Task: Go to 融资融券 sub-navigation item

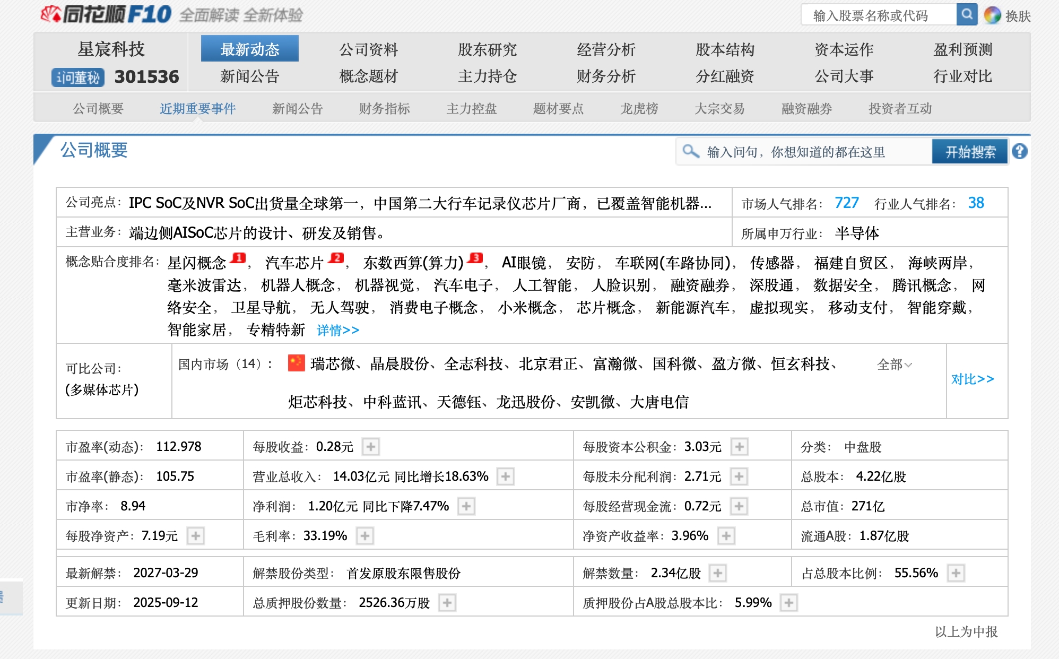Action: click(x=807, y=109)
